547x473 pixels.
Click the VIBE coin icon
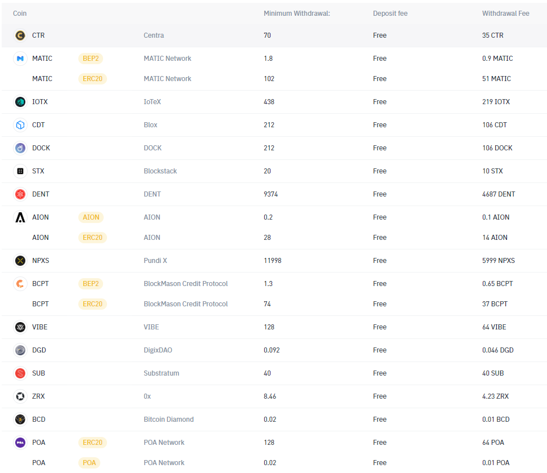pyautogui.click(x=20, y=327)
